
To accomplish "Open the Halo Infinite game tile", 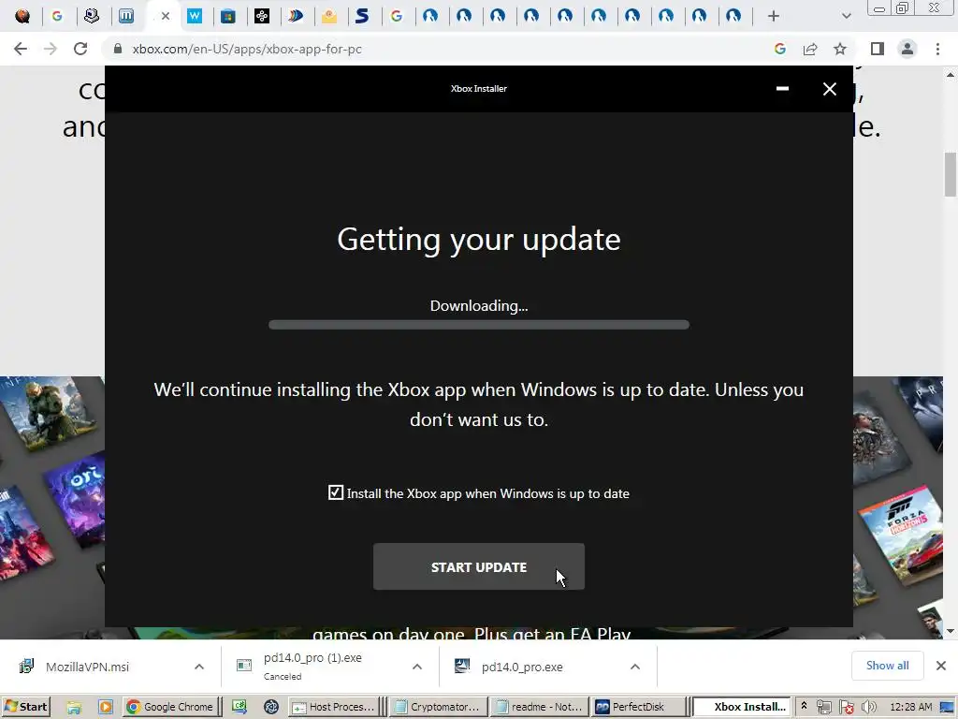I will click(49, 412).
